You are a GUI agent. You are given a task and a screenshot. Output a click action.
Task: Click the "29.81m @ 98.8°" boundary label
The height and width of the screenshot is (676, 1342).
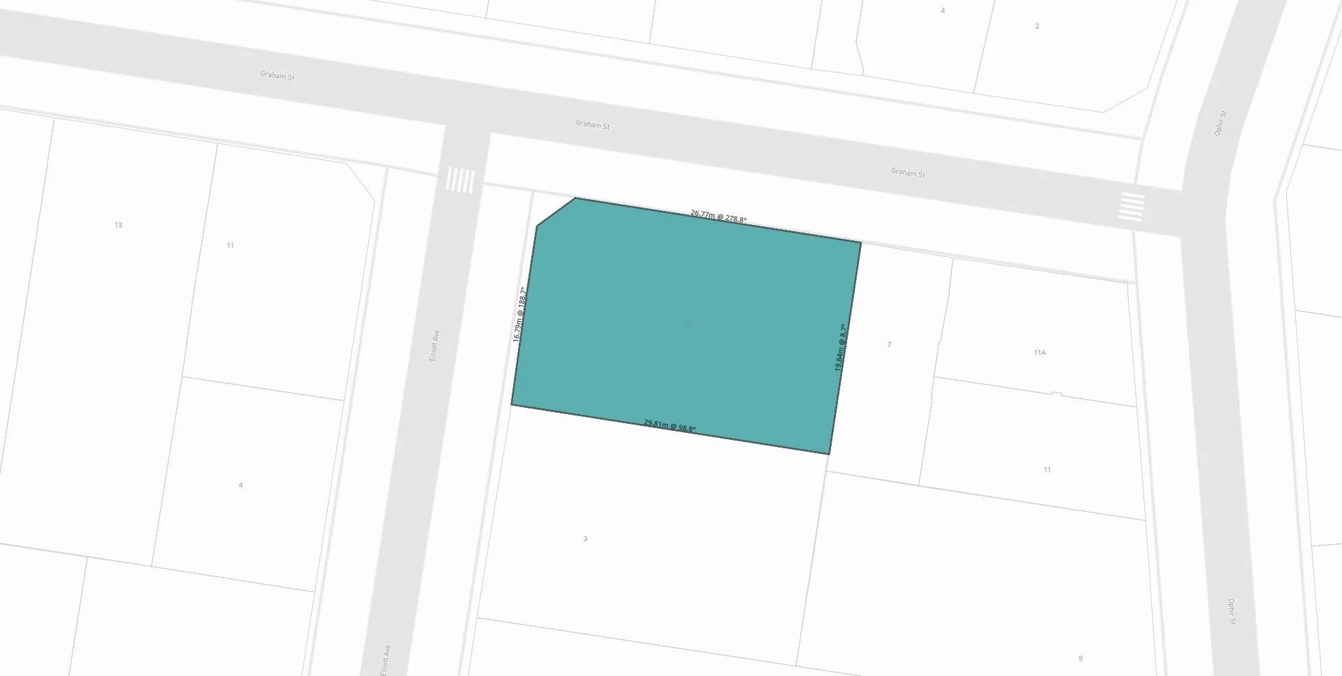coord(670,426)
